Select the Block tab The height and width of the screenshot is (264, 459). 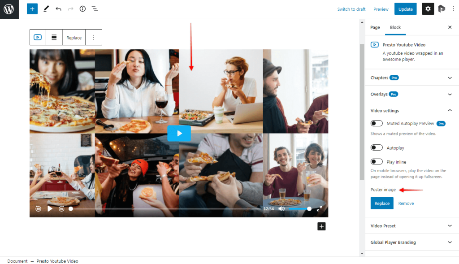tap(395, 27)
